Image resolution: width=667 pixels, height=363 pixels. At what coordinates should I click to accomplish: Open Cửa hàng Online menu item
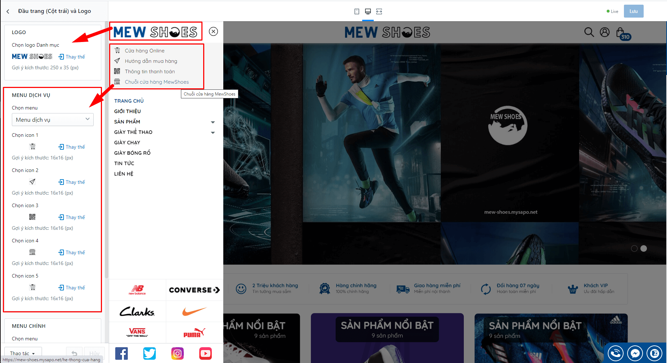(x=145, y=51)
